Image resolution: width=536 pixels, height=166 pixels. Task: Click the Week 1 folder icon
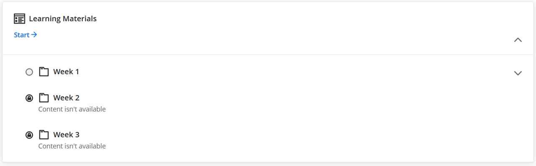(x=44, y=72)
